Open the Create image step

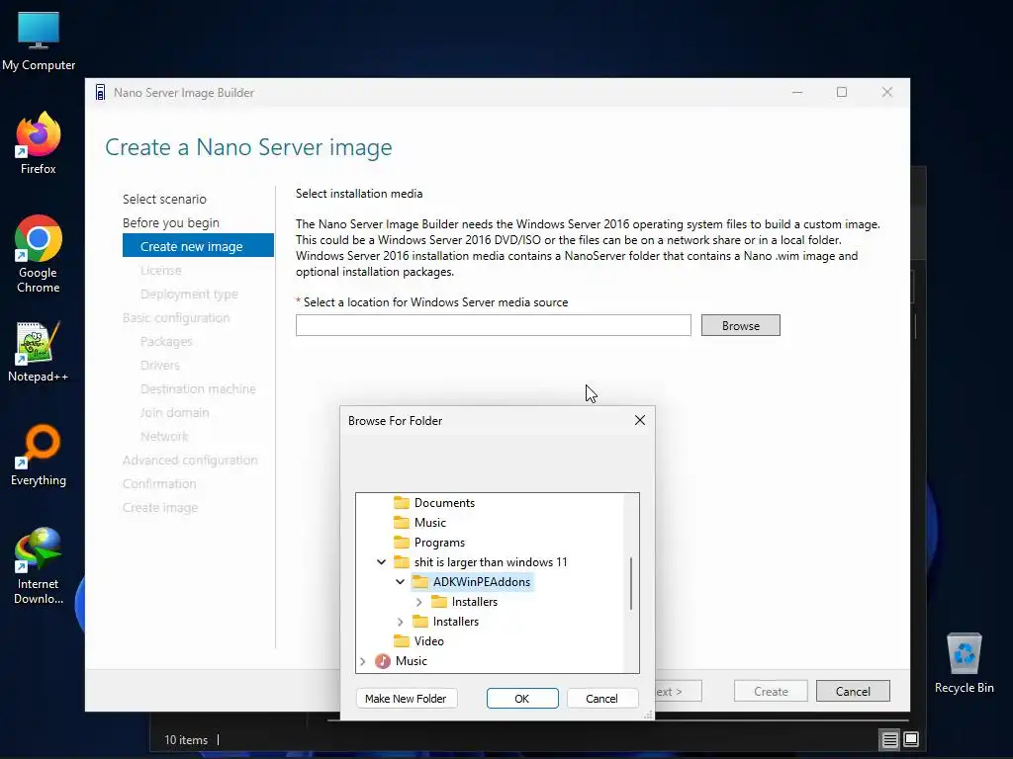point(160,507)
